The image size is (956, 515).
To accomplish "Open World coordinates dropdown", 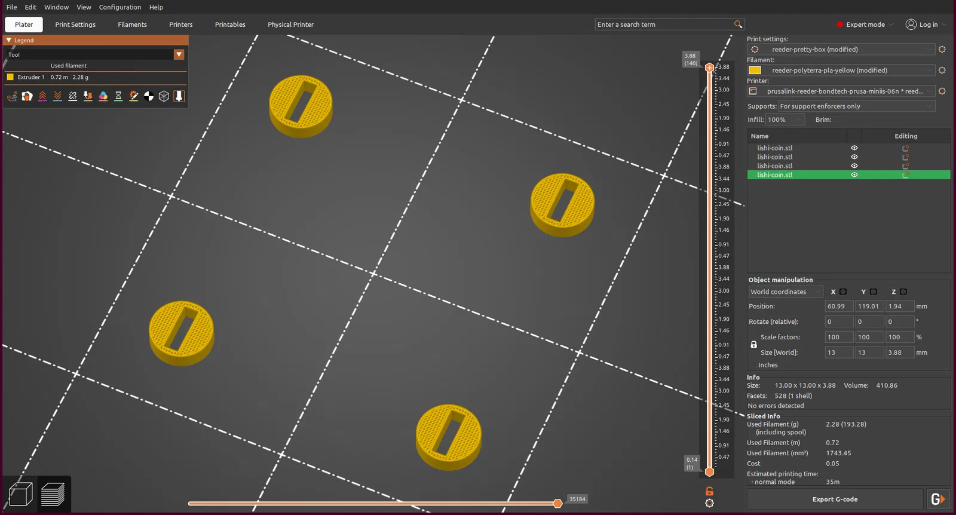I will 786,292.
